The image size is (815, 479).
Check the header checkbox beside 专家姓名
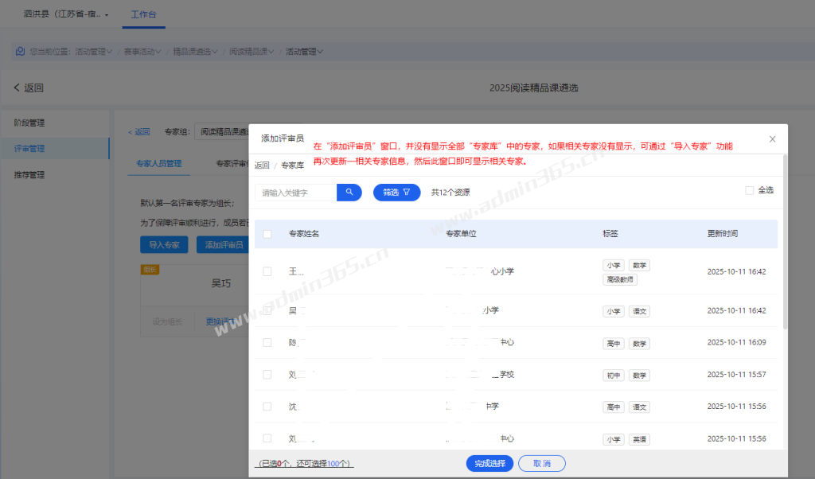[267, 234]
